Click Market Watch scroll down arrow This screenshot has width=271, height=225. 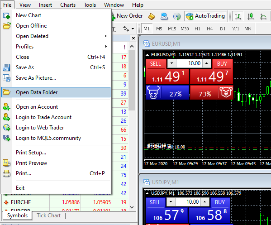[132, 207]
